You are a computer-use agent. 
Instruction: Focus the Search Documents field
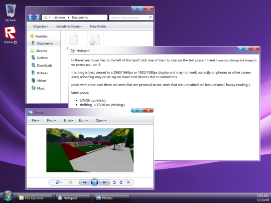click(x=131, y=18)
